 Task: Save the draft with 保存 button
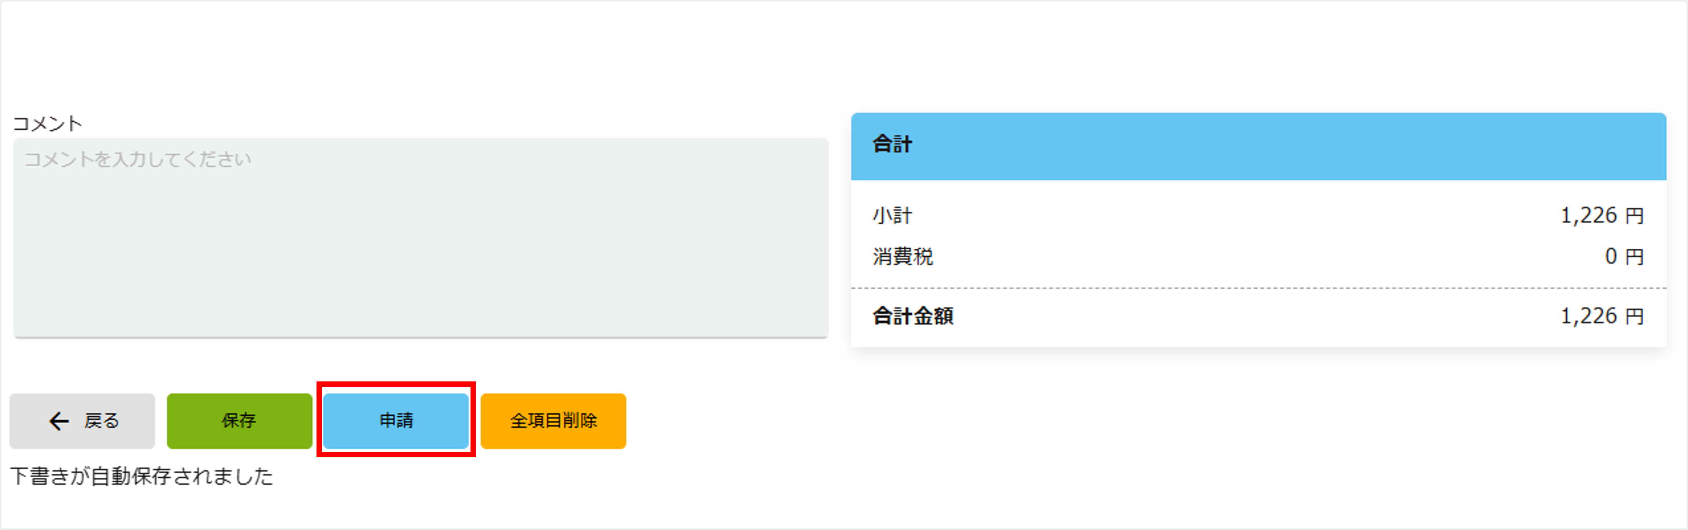coord(239,421)
